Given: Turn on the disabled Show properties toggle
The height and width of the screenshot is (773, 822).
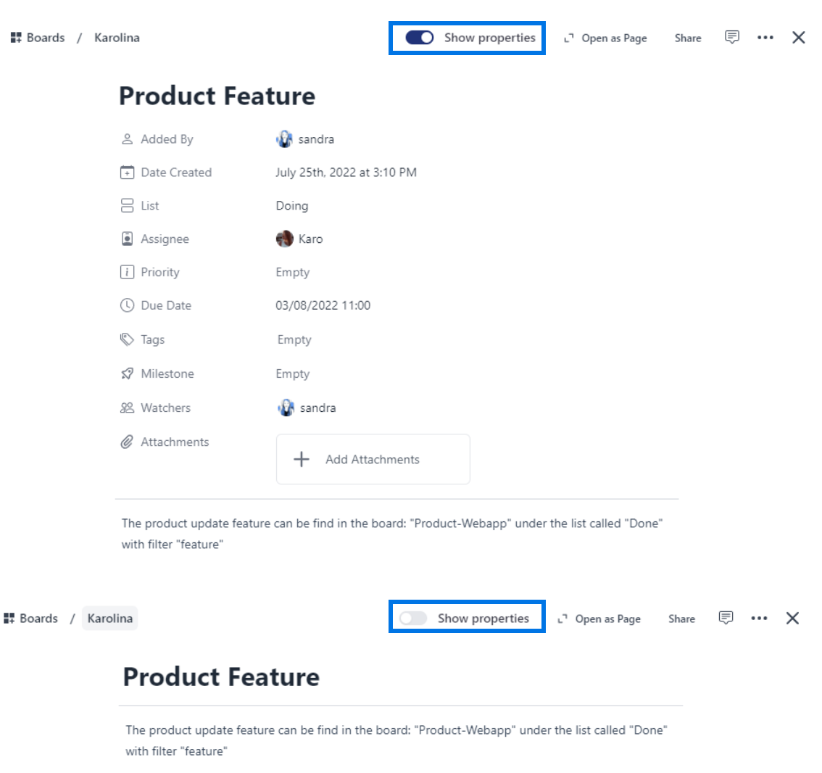Looking at the screenshot, I should pos(413,619).
